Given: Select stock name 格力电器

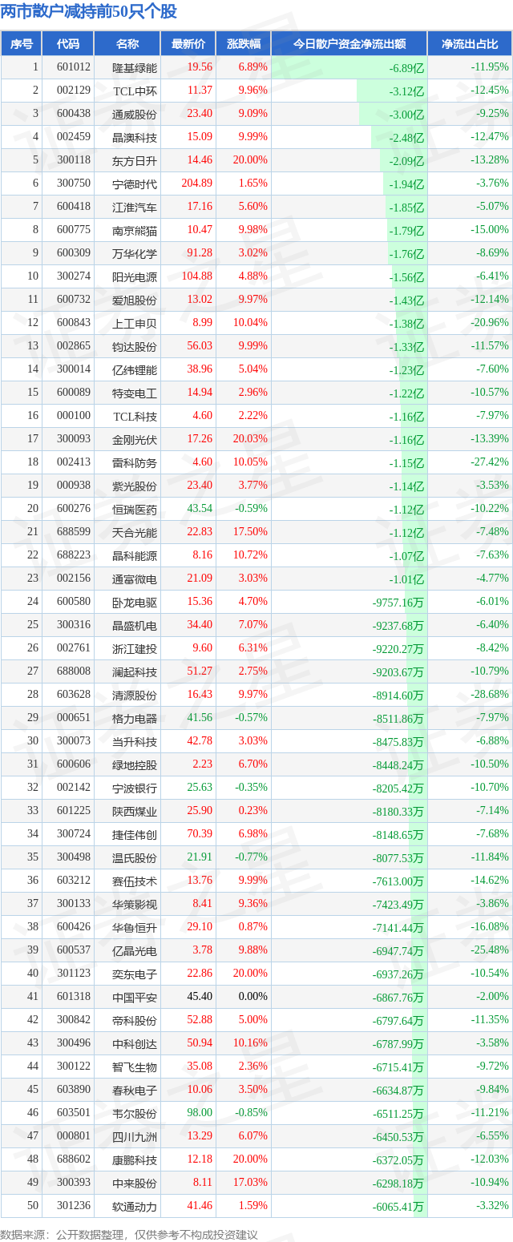Looking at the screenshot, I should pyautogui.click(x=135, y=719).
